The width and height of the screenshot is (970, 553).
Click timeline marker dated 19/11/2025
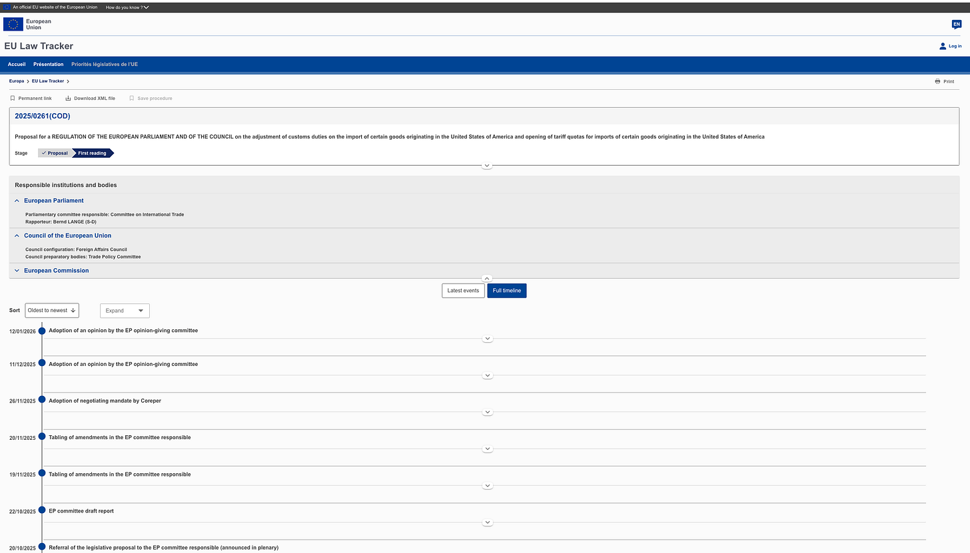tap(42, 473)
